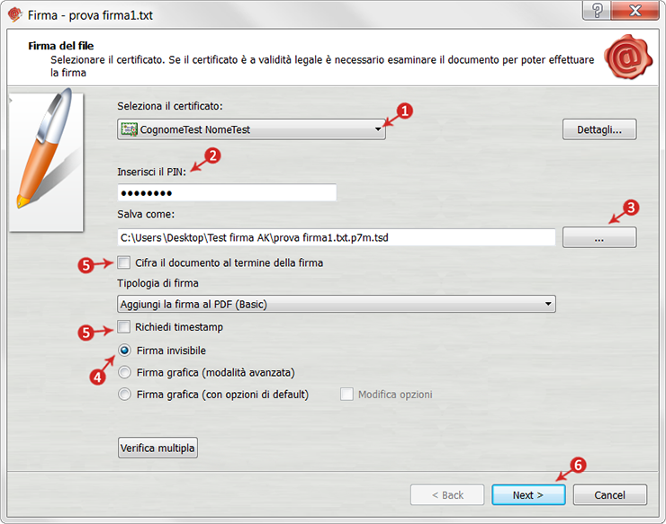This screenshot has width=666, height=524.
Task: Choose Firma grafica (modalità avanzata)
Action: (x=124, y=372)
